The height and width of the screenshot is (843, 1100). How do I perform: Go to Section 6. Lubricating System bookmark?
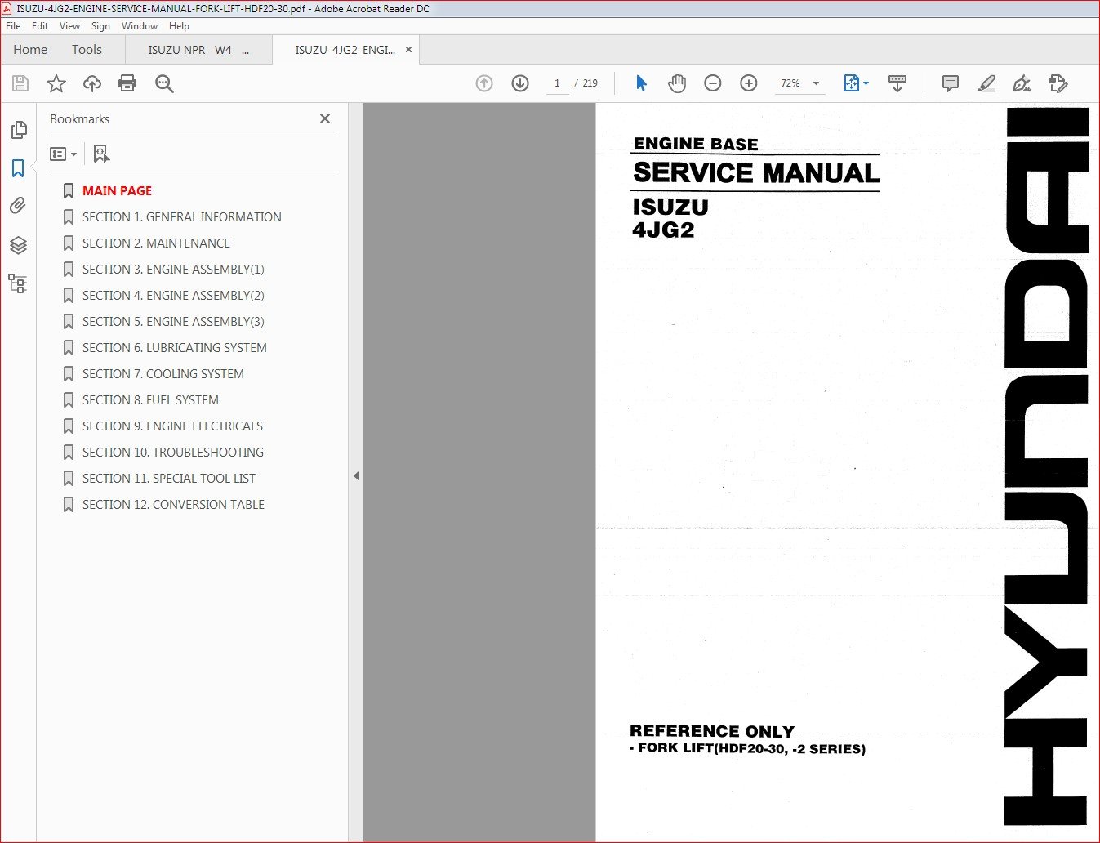point(174,347)
